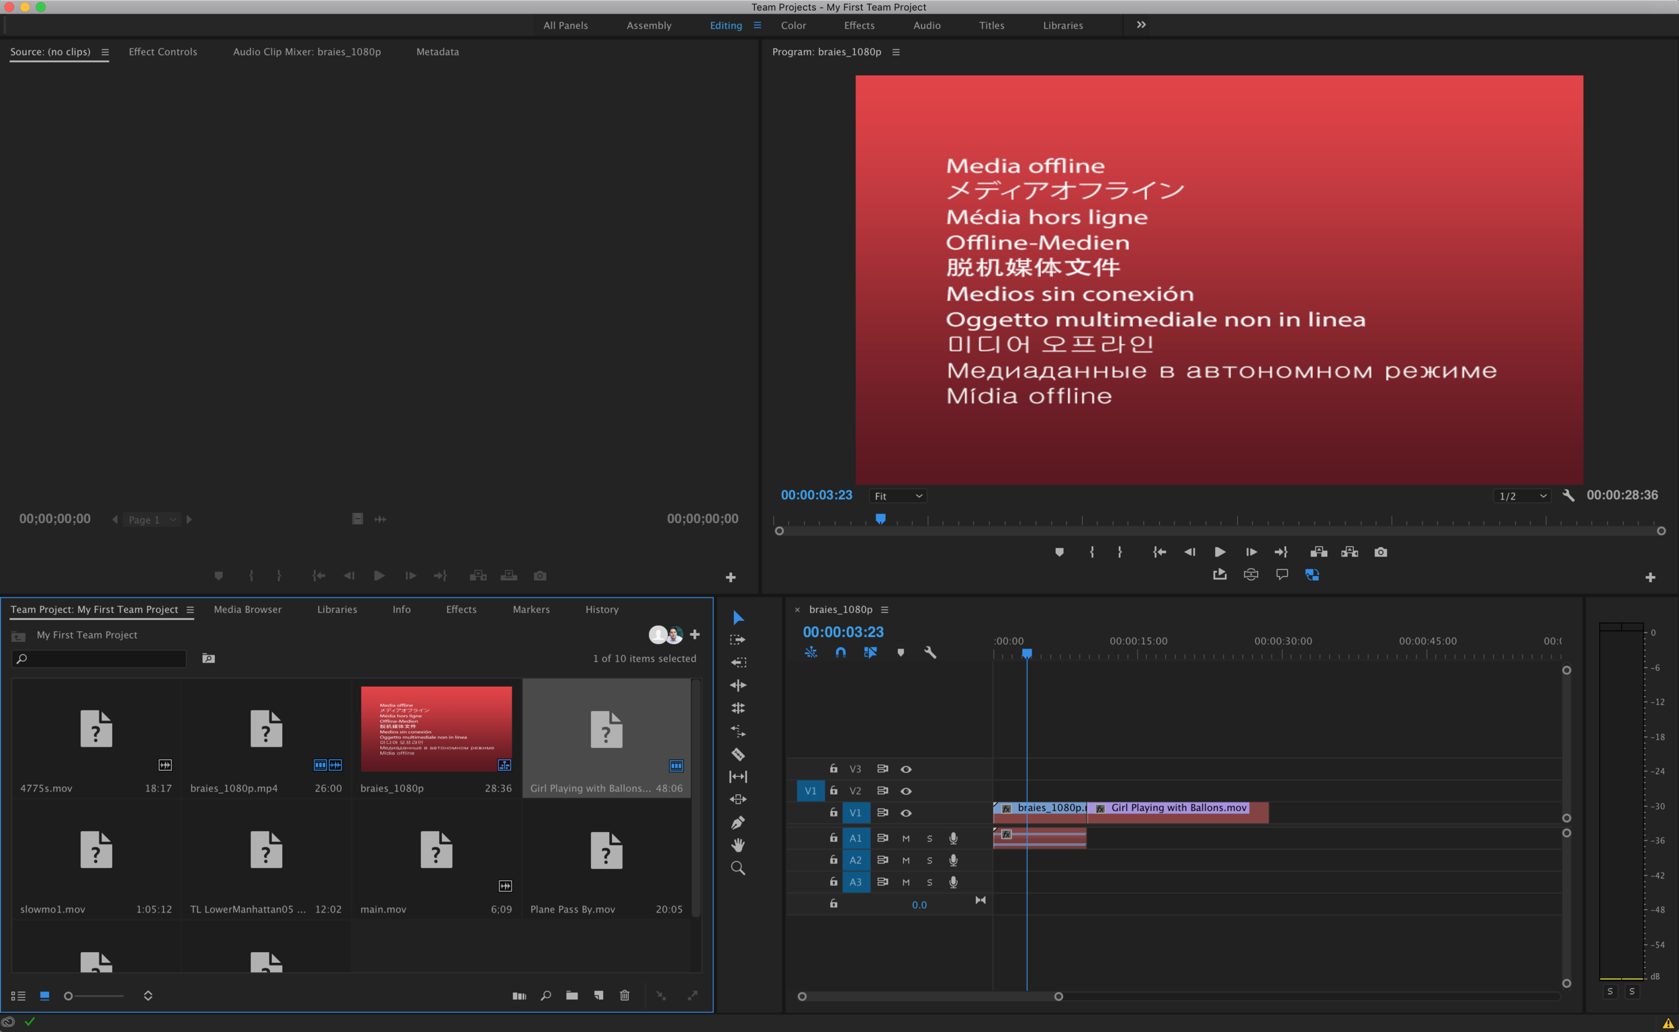Open Source monitor Page 1 dropdown
The image size is (1679, 1032).
(x=152, y=520)
